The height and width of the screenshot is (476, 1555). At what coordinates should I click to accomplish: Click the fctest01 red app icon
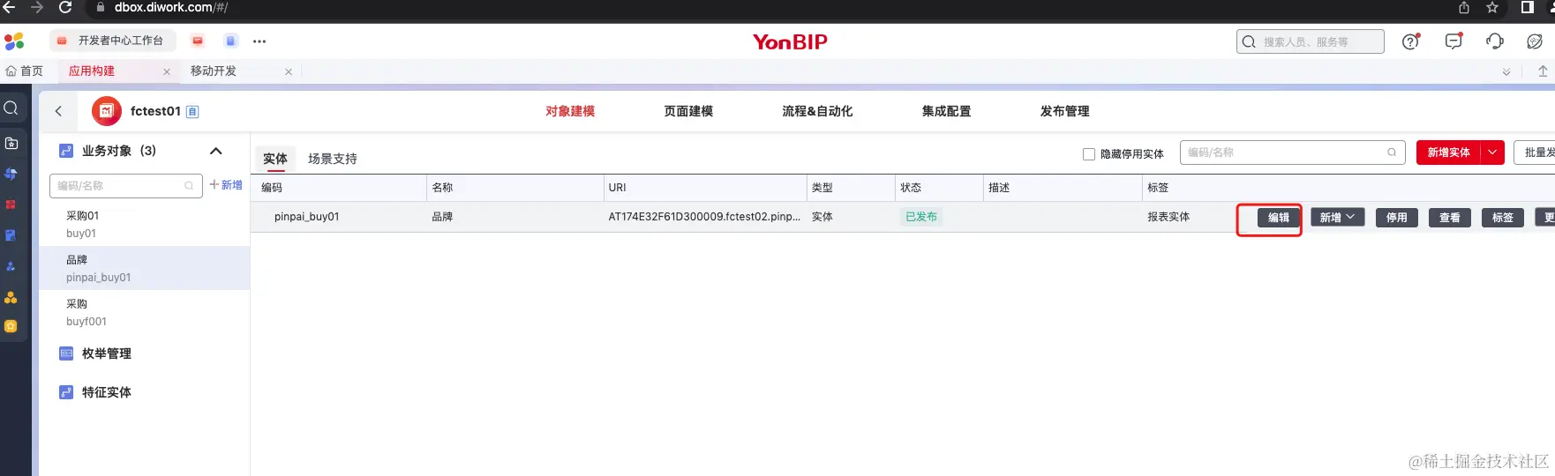point(107,111)
